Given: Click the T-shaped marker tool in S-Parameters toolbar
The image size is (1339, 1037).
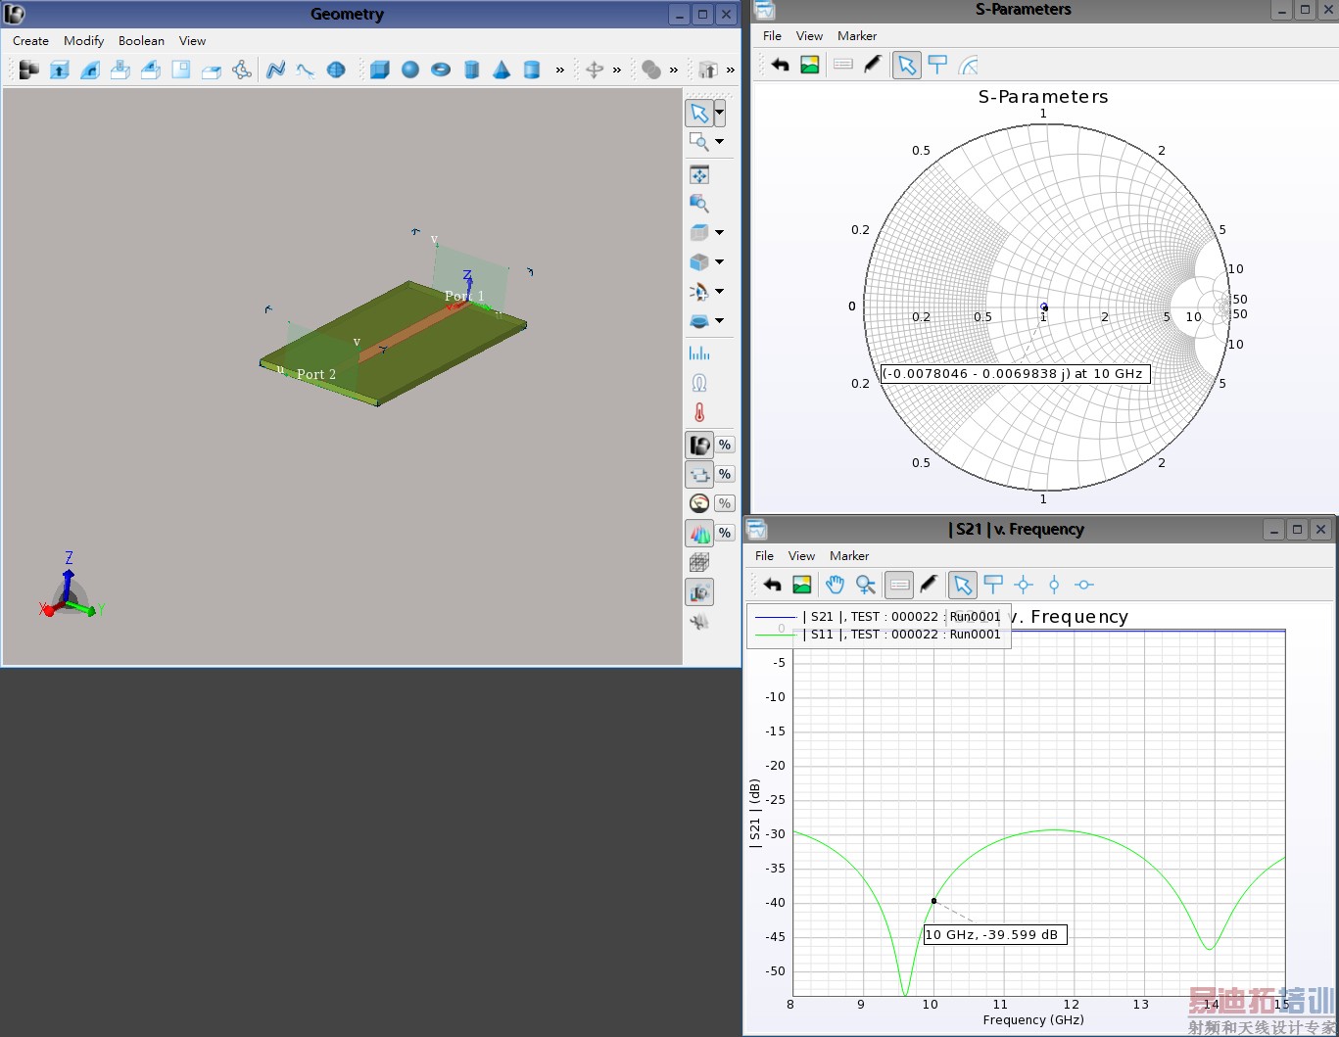Looking at the screenshot, I should pos(937,65).
